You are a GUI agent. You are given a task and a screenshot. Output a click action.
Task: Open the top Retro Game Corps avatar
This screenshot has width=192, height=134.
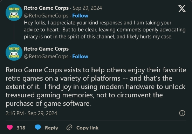(14, 13)
